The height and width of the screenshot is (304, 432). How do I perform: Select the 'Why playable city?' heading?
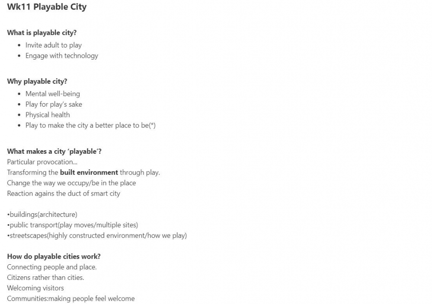[x=37, y=81]
